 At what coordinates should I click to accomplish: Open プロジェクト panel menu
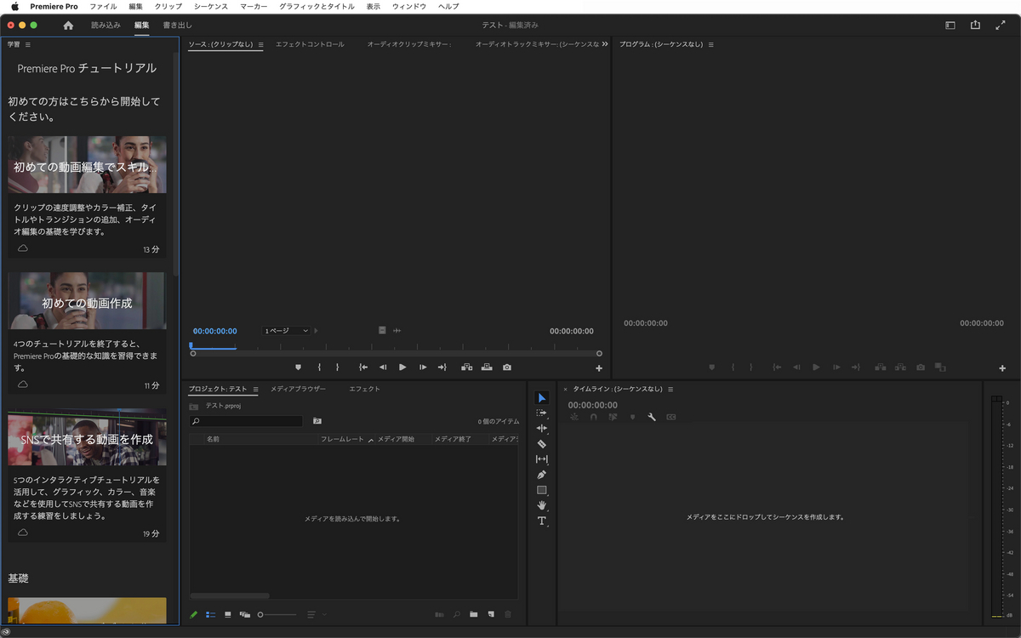[255, 389]
